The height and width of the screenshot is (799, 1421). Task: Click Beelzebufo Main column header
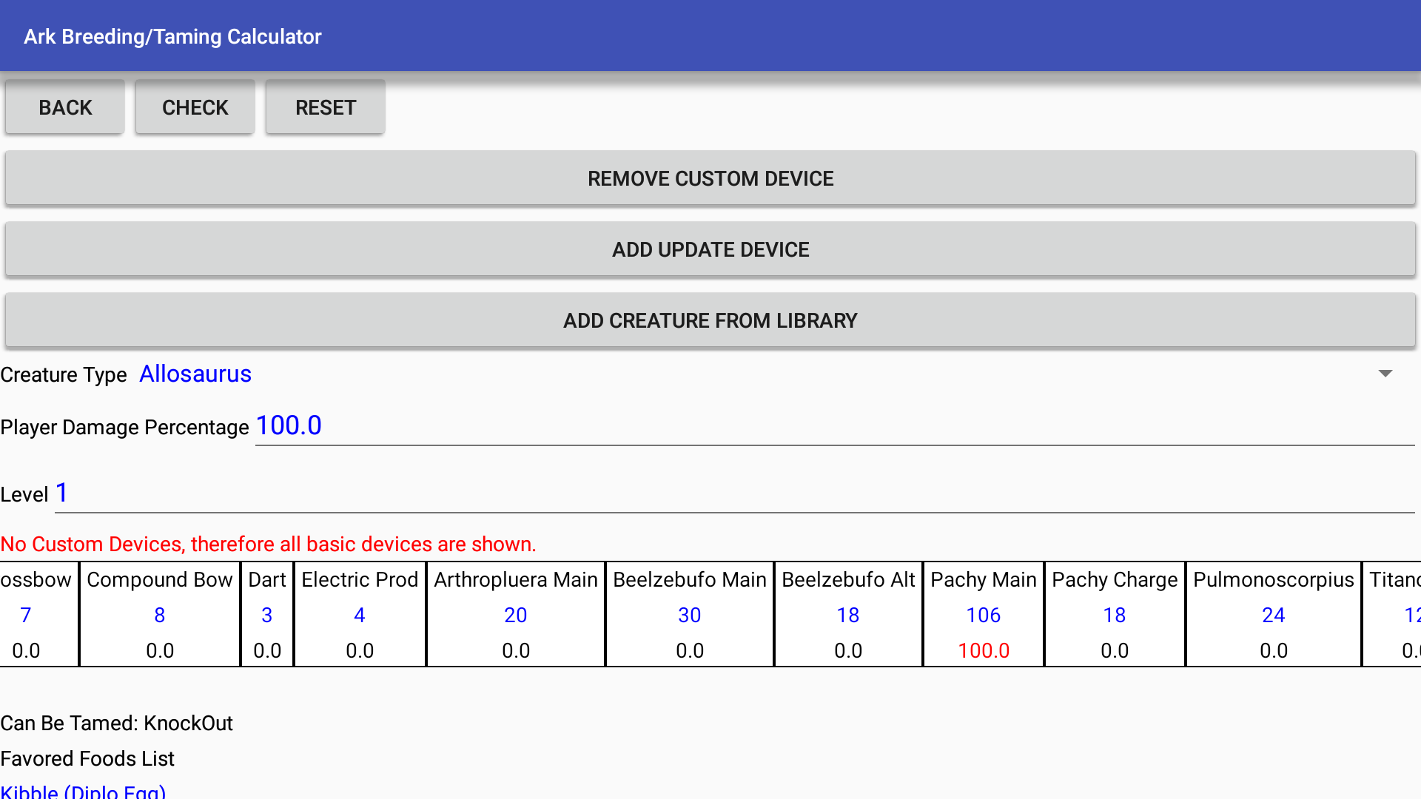click(690, 579)
